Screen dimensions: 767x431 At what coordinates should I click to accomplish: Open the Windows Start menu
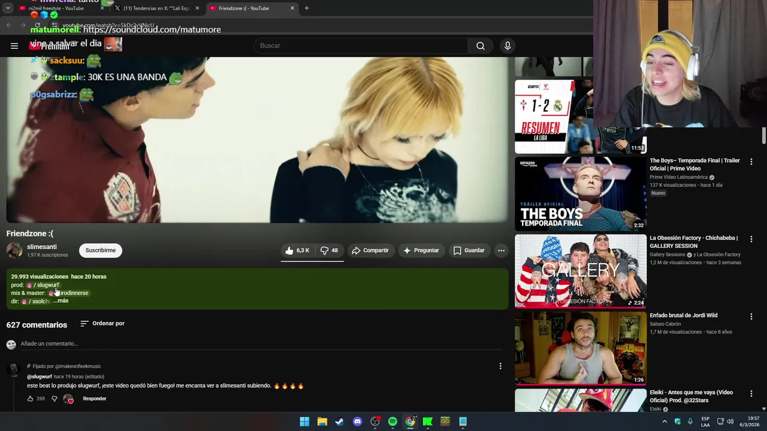pyautogui.click(x=304, y=421)
